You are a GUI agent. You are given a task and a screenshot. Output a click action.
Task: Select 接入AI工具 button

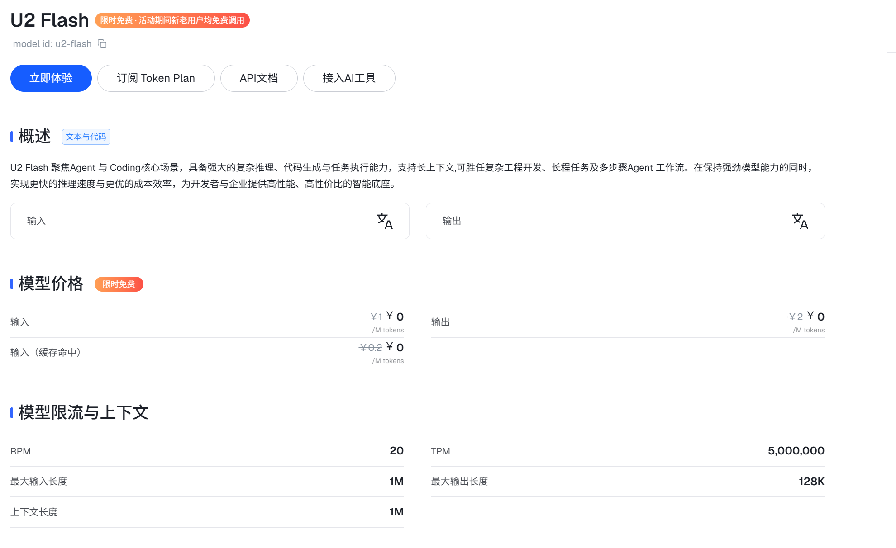[x=349, y=78]
